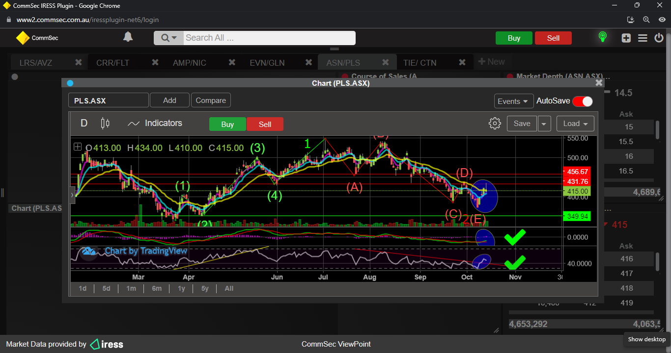Switch to the TIE/ CTN tab
This screenshot has width=671, height=353.
[x=419, y=63]
